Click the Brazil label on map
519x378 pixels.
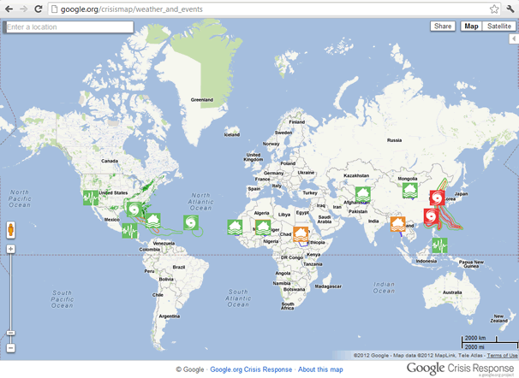pyautogui.click(x=179, y=267)
